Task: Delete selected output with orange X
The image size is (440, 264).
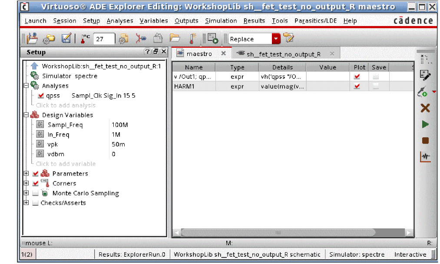Action: coord(425,108)
